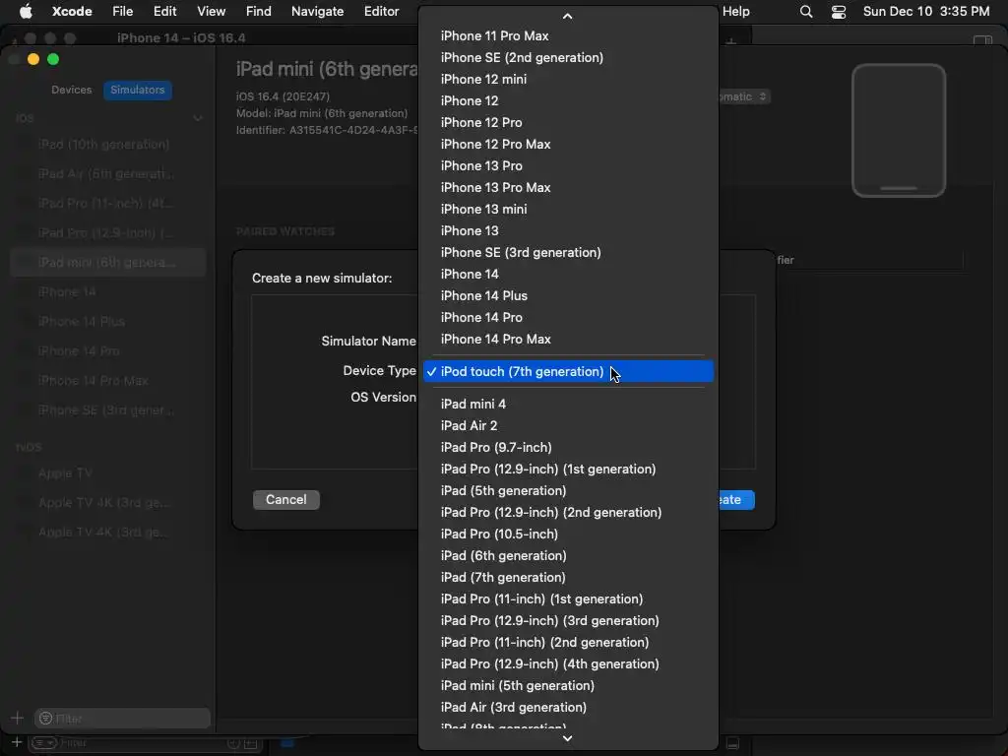
Task: Click the Create button
Action: [735, 499]
